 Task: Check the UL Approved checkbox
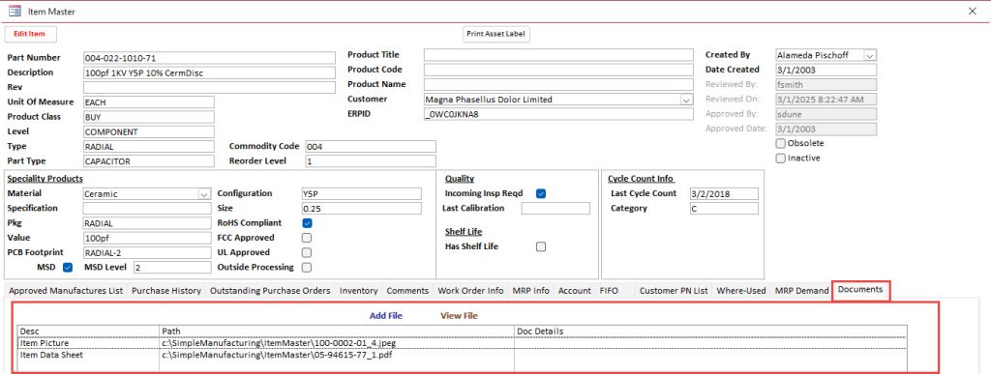click(307, 252)
